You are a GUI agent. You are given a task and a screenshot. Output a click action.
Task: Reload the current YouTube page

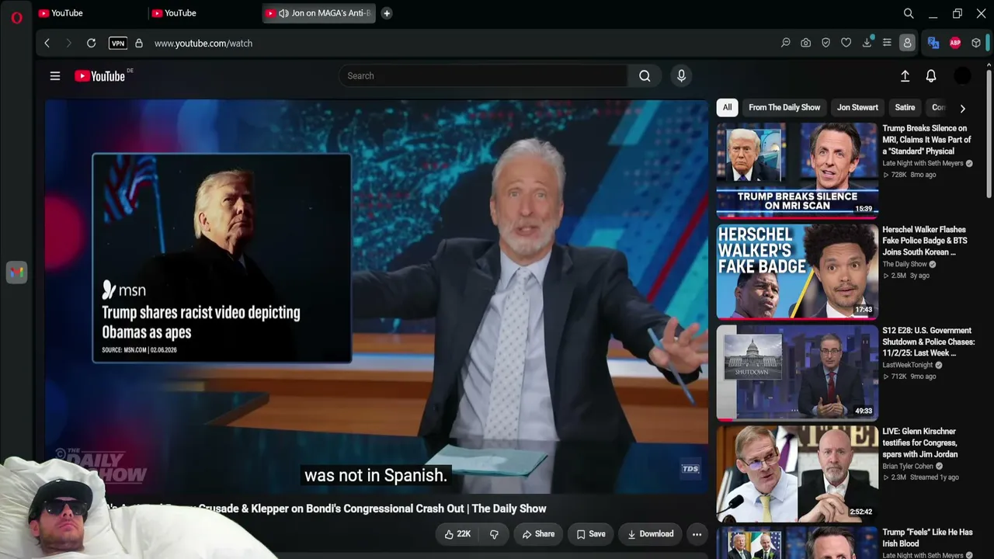(91, 43)
